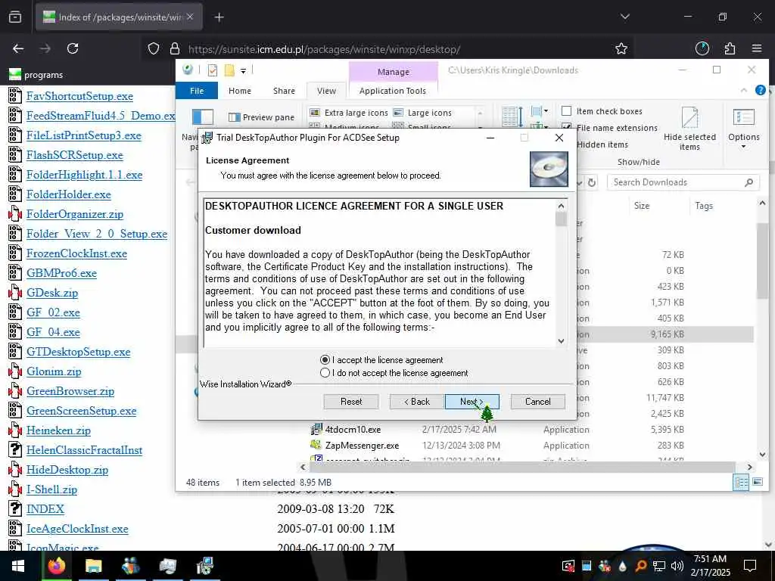The image size is (775, 581).
Task: Open address bar history dropdown in Explorer
Action: pyautogui.click(x=580, y=183)
